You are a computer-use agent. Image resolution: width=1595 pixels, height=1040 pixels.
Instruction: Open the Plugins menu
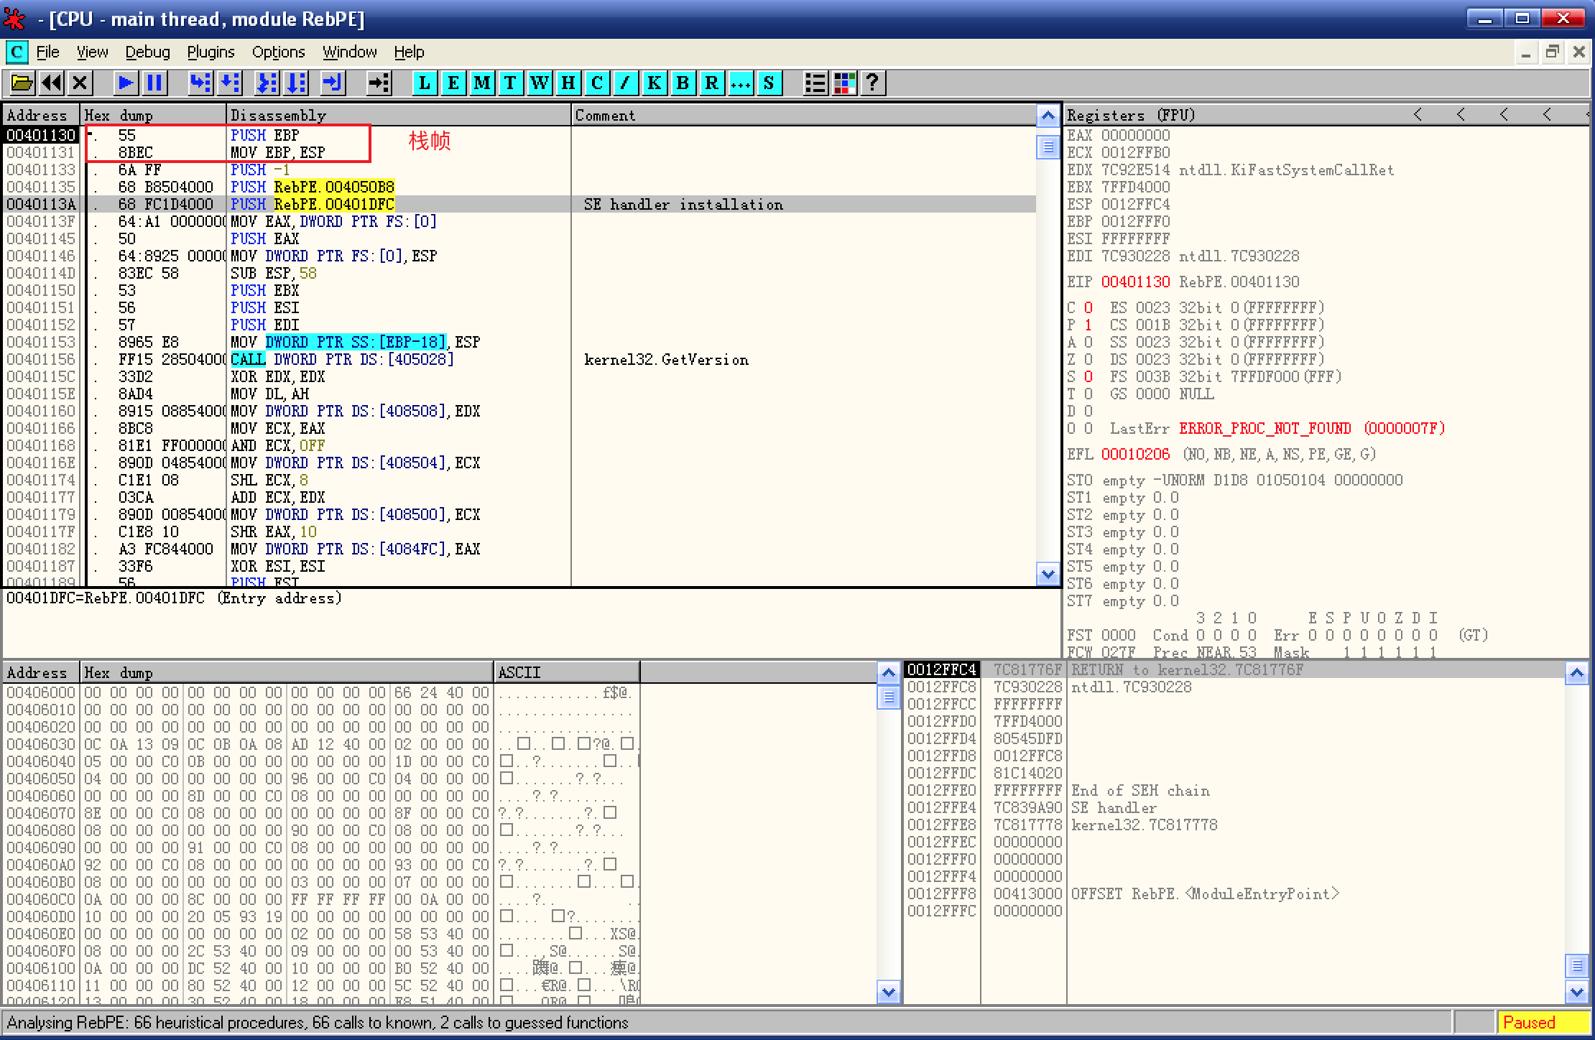(211, 52)
